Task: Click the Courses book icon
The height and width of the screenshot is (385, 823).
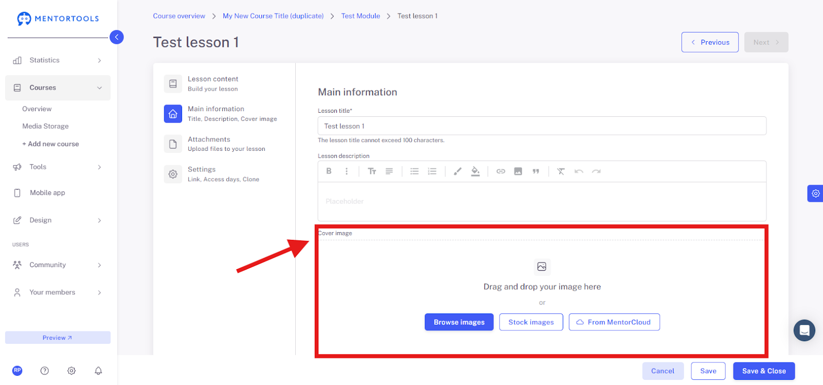Action: click(17, 88)
